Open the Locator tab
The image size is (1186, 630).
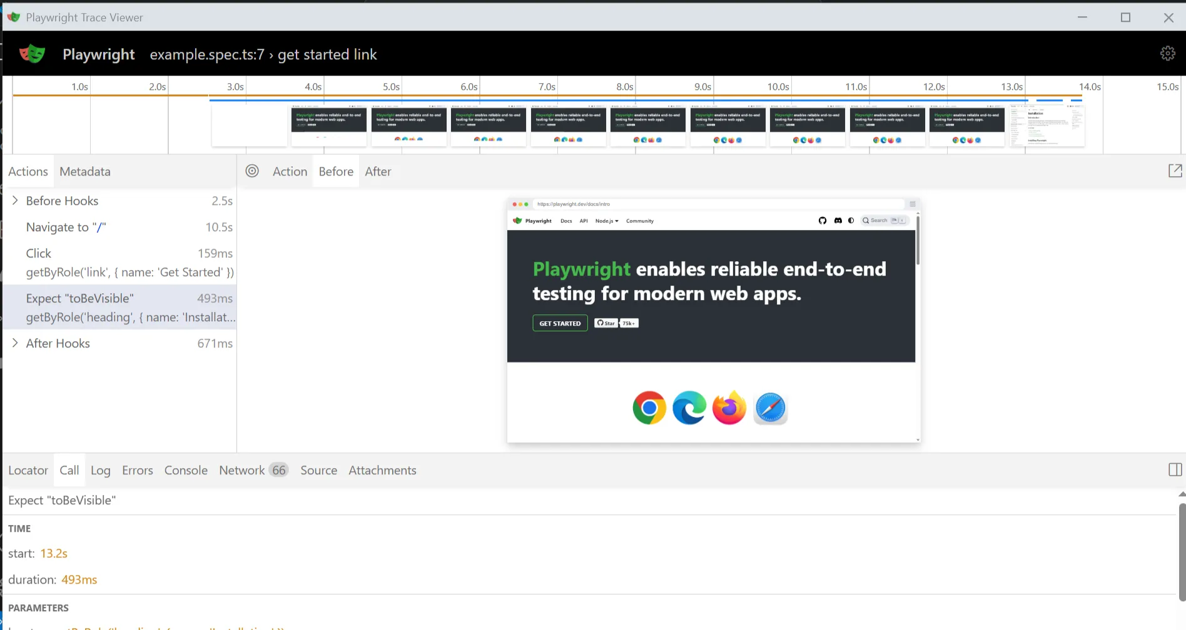28,470
